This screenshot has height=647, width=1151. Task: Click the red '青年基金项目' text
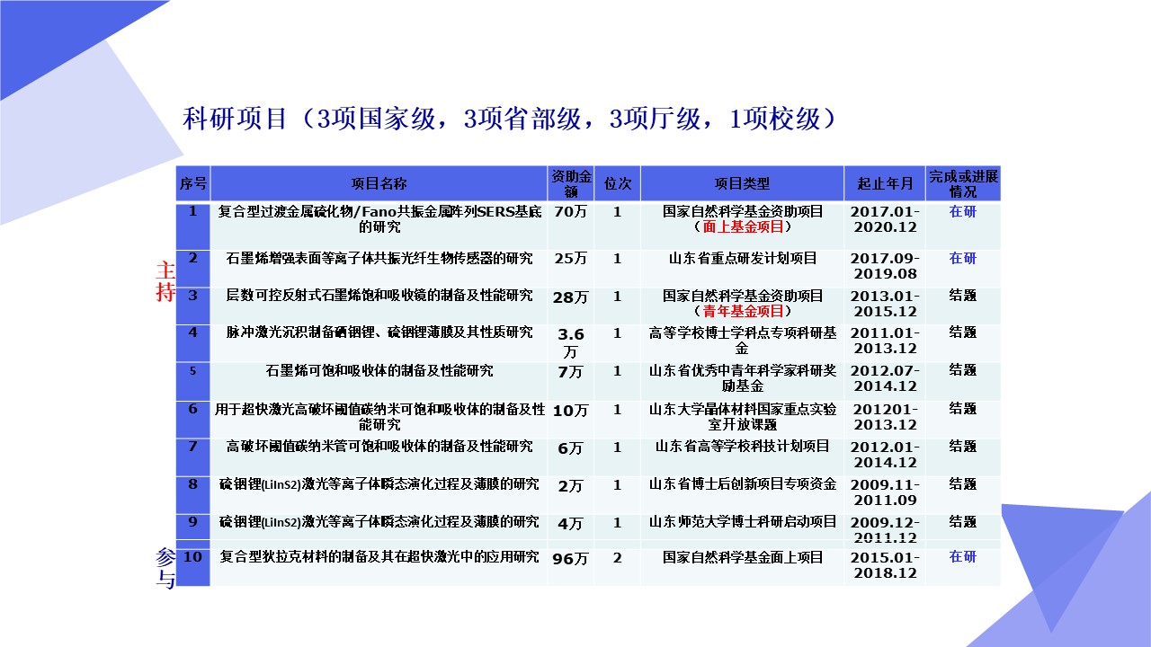742,311
